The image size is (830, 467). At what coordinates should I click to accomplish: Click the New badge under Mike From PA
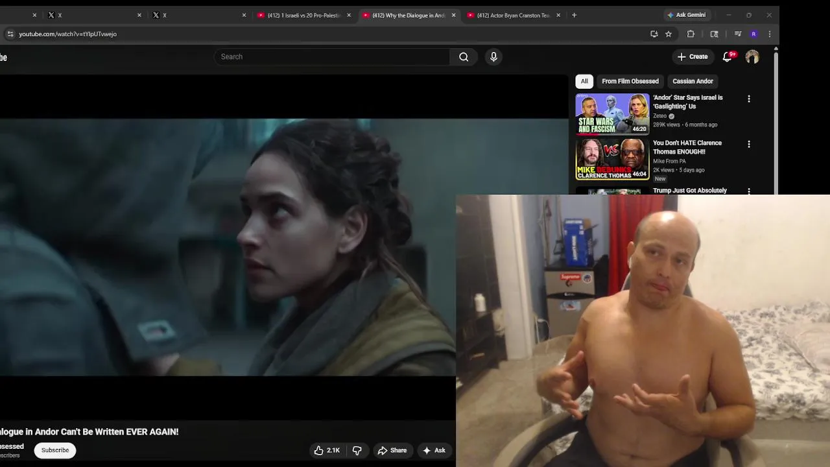(660, 179)
